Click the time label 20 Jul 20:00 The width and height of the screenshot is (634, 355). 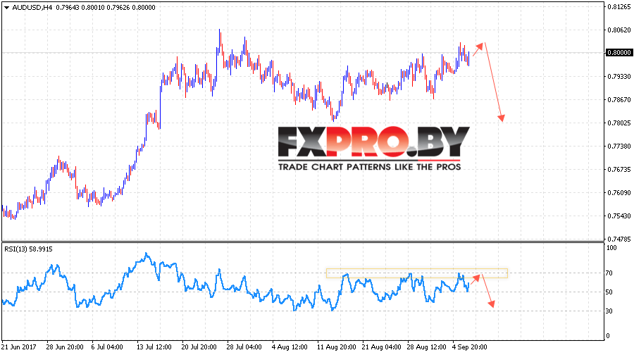(199, 347)
